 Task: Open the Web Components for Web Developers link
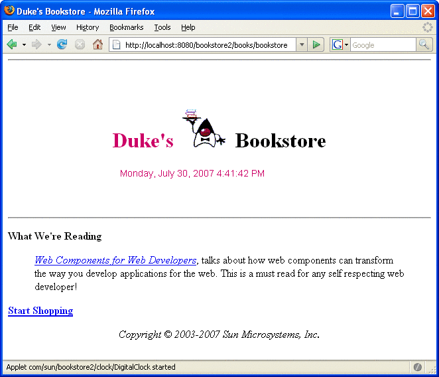[x=115, y=260]
